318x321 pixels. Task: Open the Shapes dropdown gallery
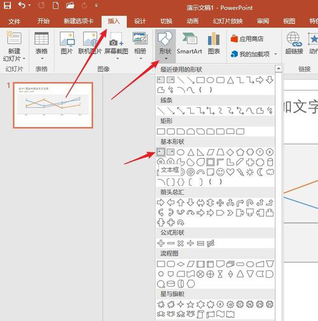click(x=165, y=46)
